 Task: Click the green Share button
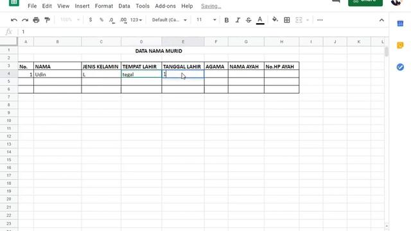(x=365, y=3)
